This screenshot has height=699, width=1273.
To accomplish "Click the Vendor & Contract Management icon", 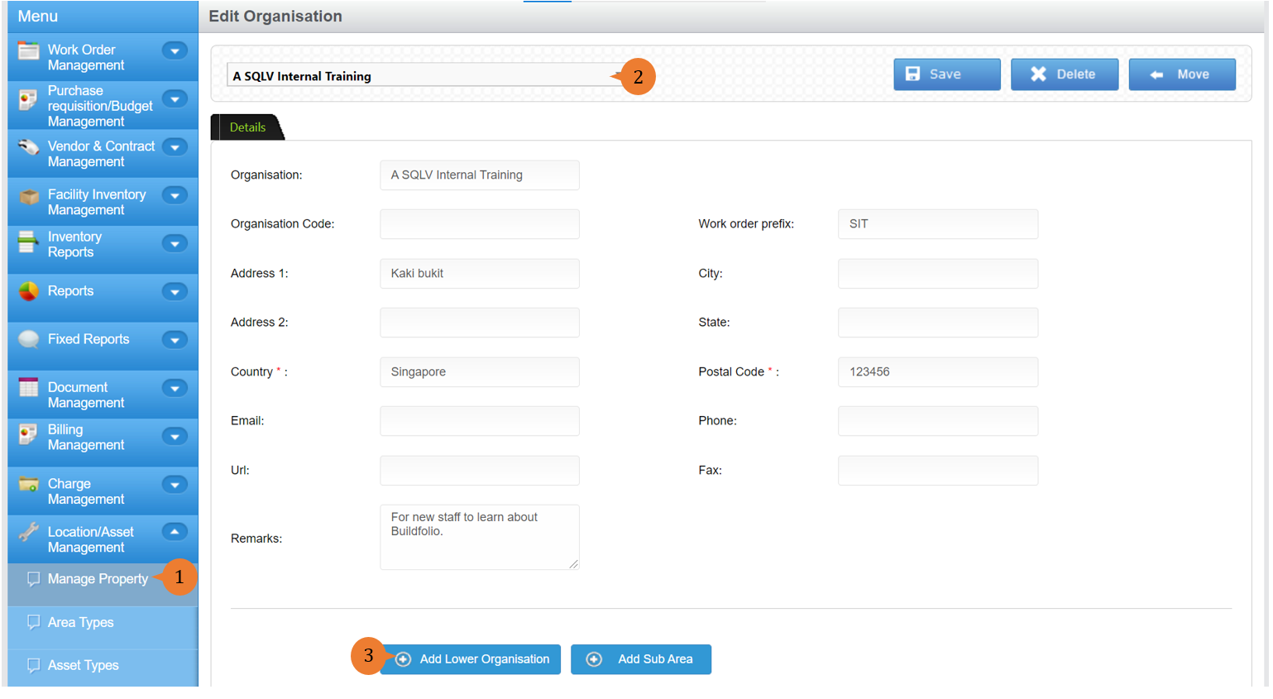I will point(28,147).
